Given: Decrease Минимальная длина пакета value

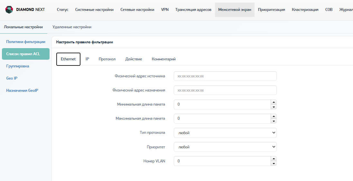Looking at the screenshot, I should point(274,107).
